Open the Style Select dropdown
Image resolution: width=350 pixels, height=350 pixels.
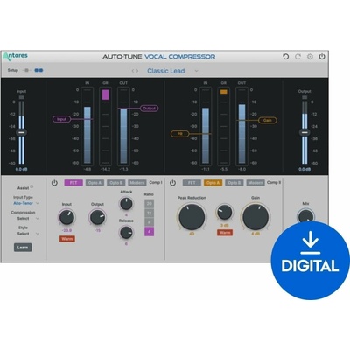coord(28,234)
